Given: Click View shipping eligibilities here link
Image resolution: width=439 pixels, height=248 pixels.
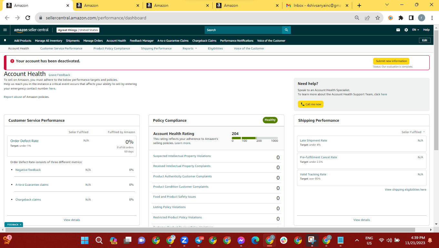Looking at the screenshot, I should [405, 190].
